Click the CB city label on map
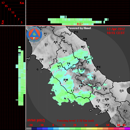Screen dimensions: 130x130 click(x=105, y=89)
